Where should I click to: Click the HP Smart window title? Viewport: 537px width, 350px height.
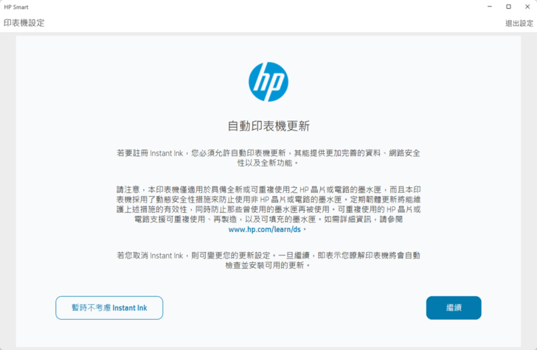pyautogui.click(x=18, y=6)
